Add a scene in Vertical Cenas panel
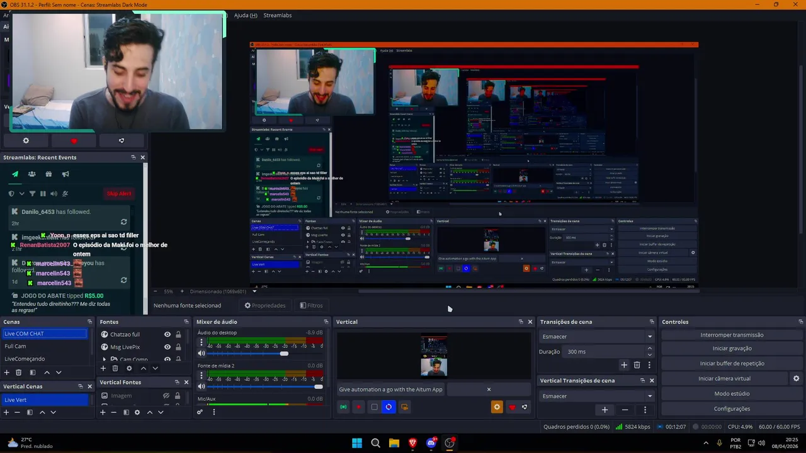The height and width of the screenshot is (453, 806). click(x=6, y=412)
